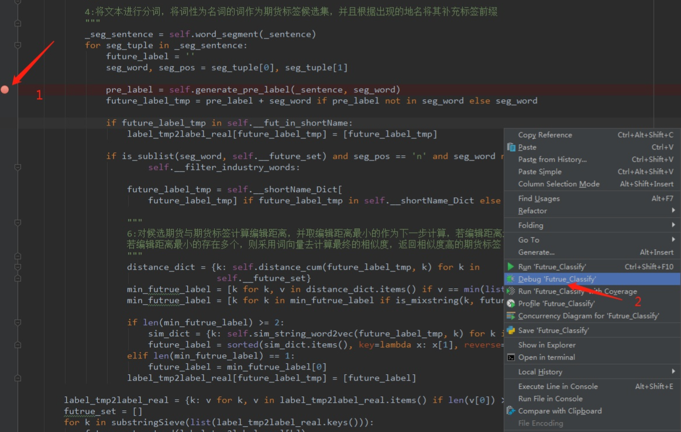This screenshot has height=432, width=681.
Task: Click the is_sublist function call
Action: coord(148,156)
